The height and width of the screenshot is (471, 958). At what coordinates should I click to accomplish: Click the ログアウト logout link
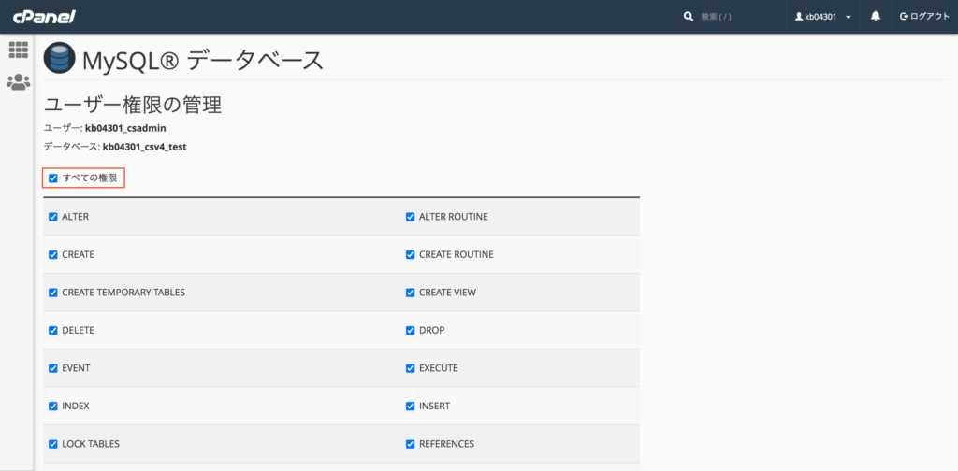(x=924, y=17)
